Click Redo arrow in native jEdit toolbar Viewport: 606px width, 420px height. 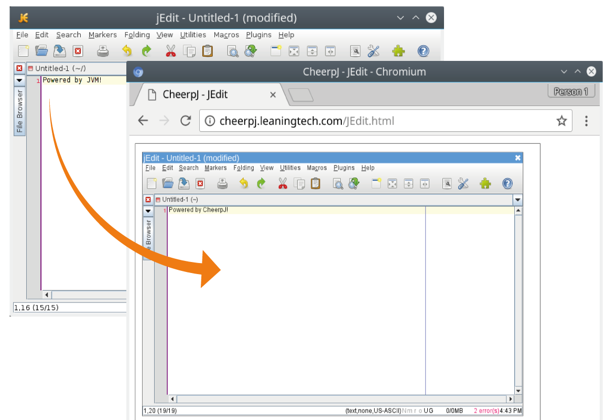point(146,51)
